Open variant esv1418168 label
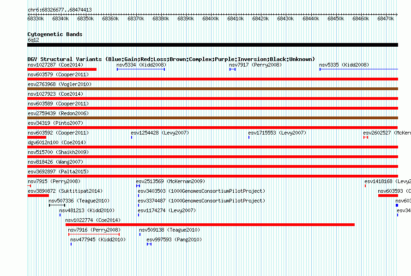 [x=387, y=181]
